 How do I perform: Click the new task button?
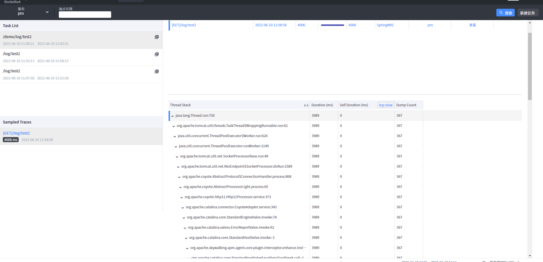point(528,13)
